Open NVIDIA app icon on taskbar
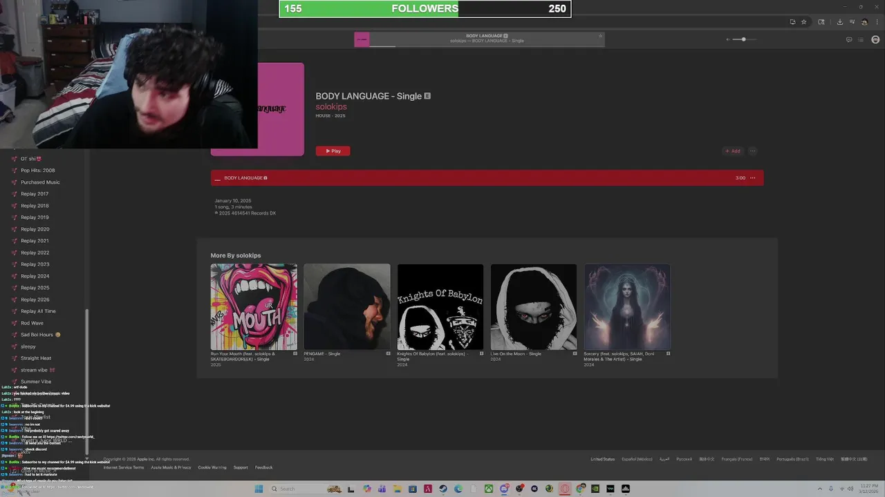The height and width of the screenshot is (497, 885). point(595,489)
